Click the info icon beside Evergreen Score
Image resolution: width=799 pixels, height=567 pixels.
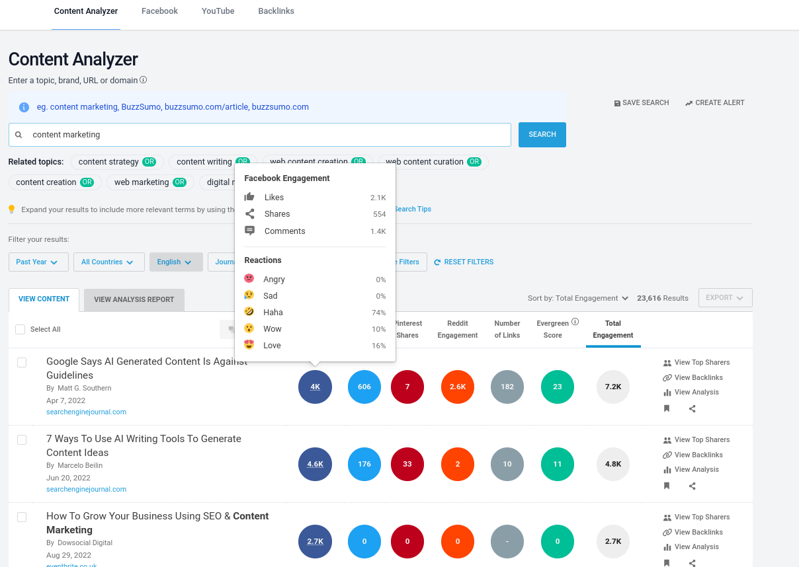click(575, 322)
